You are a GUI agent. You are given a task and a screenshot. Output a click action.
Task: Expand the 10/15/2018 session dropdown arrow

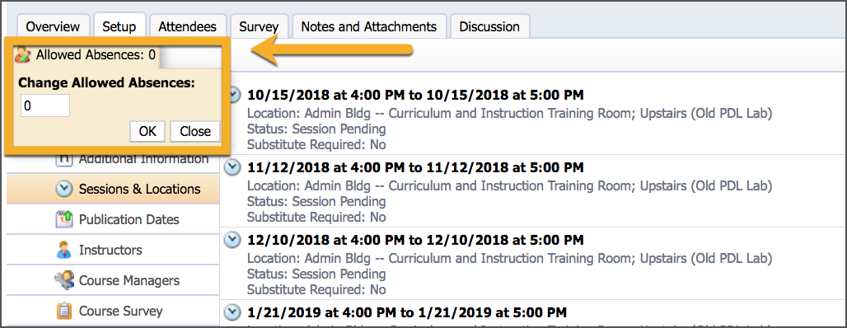tap(233, 95)
